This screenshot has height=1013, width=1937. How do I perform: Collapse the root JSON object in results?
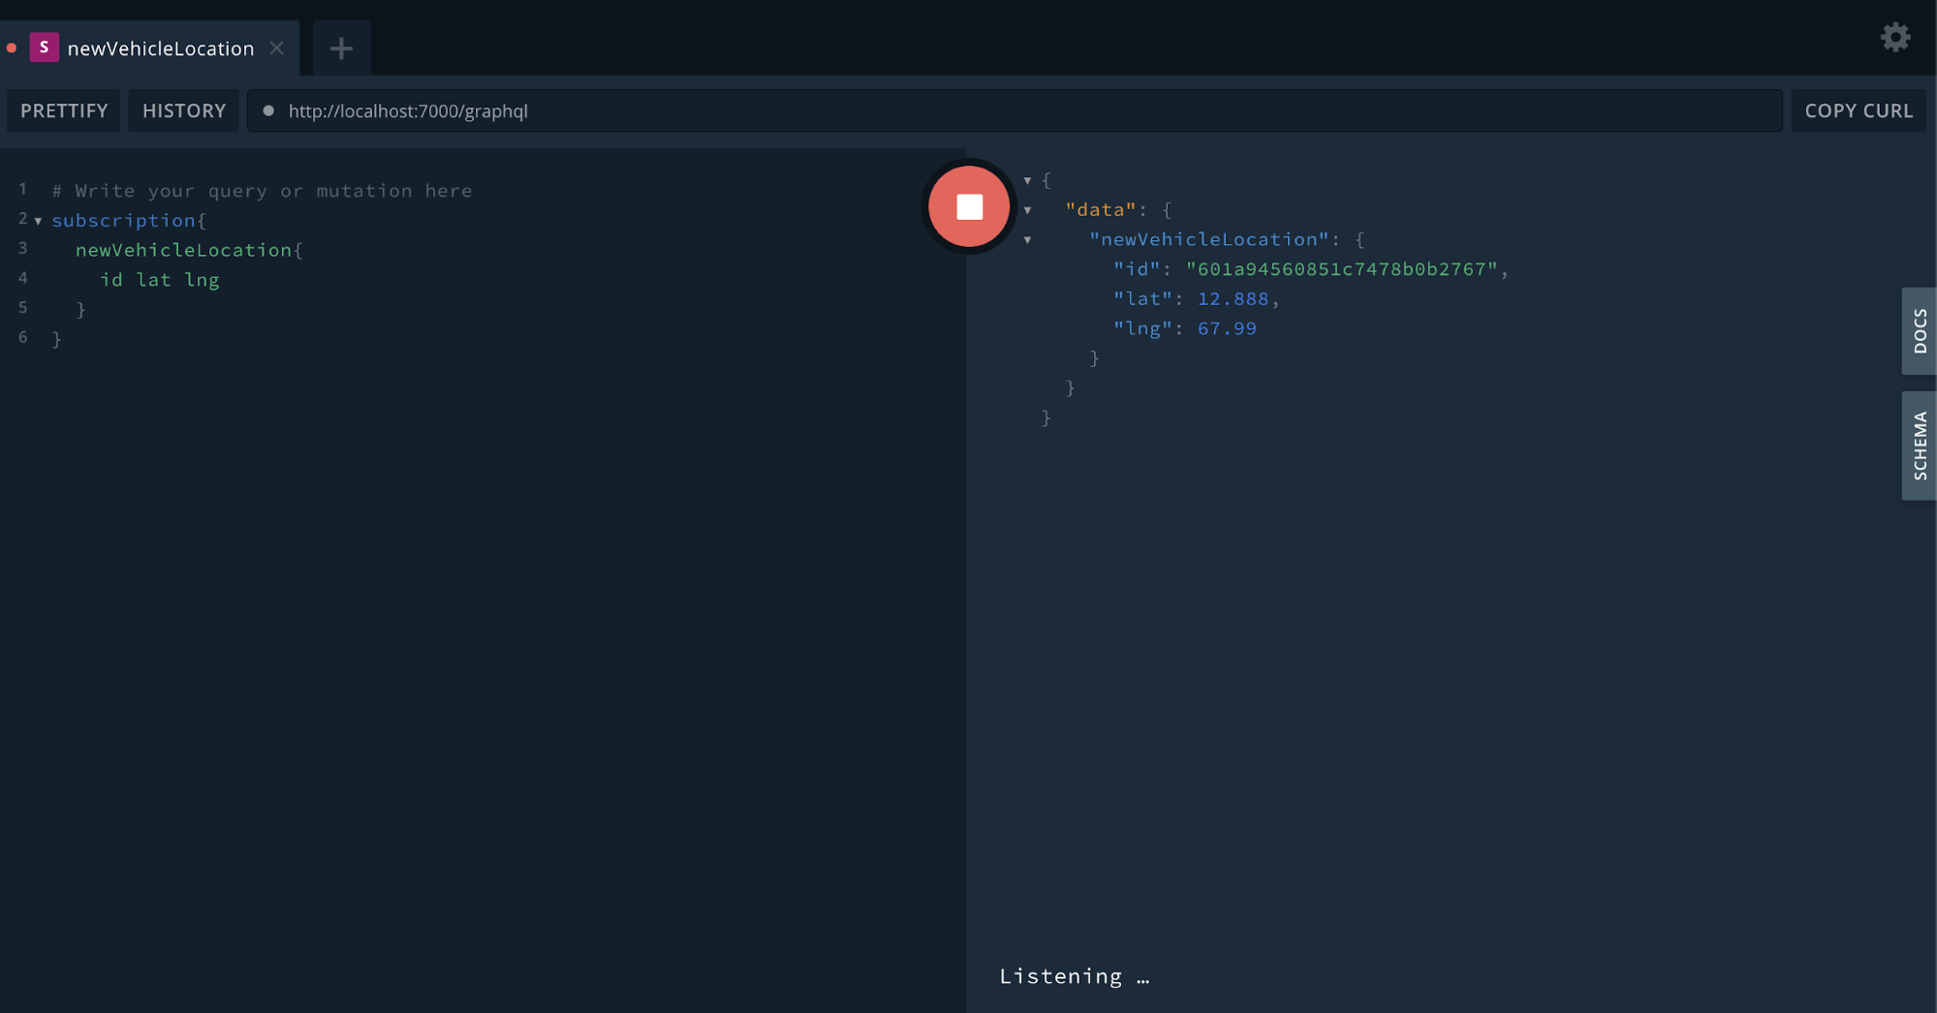tap(1027, 180)
